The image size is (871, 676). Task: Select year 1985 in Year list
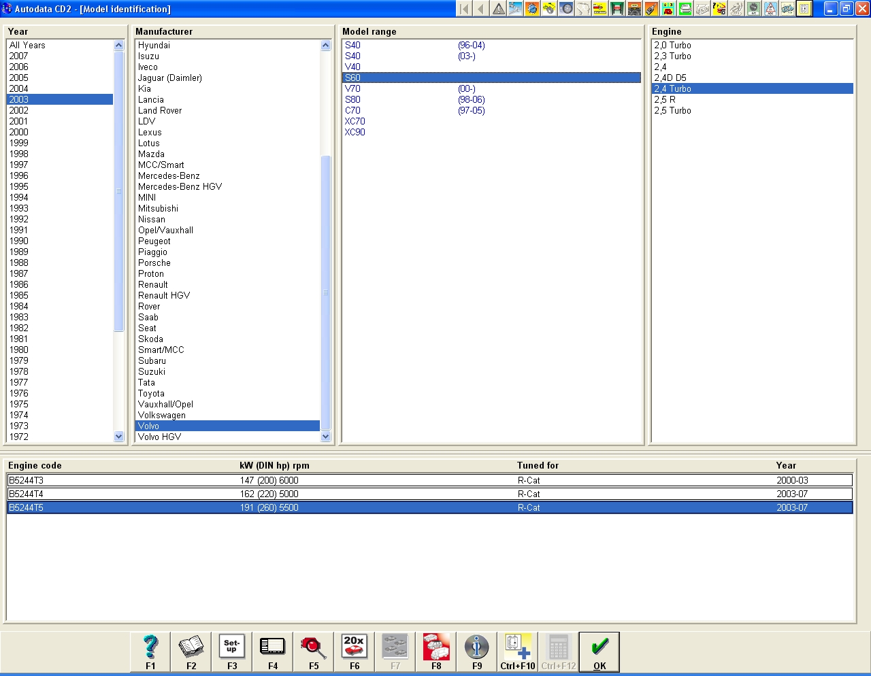point(60,295)
